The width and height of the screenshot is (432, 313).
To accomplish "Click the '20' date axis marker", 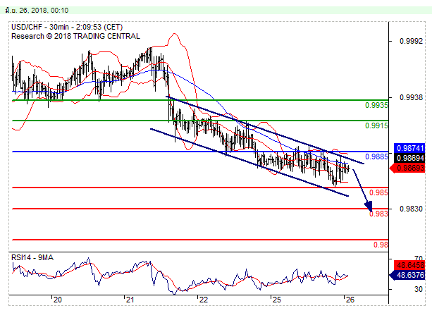I will click(x=57, y=300).
